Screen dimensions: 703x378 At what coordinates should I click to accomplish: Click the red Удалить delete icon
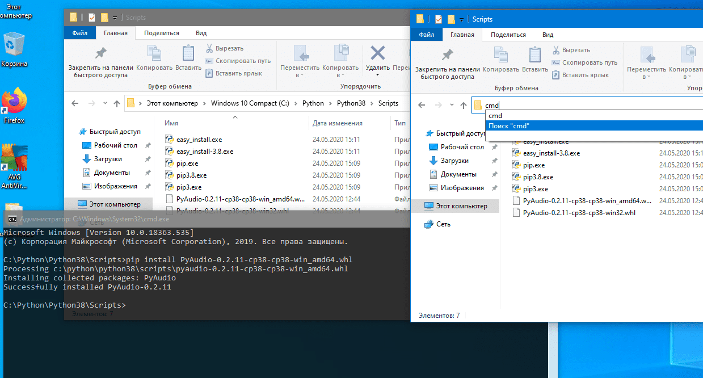click(377, 54)
